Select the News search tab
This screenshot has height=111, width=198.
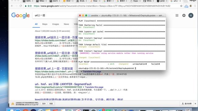pos(66,24)
